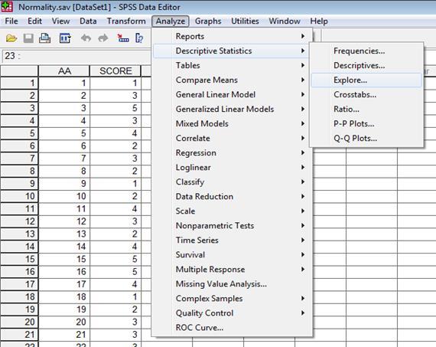This screenshot has width=436, height=347.
Task: Select row header number 10
Action: 19,196
